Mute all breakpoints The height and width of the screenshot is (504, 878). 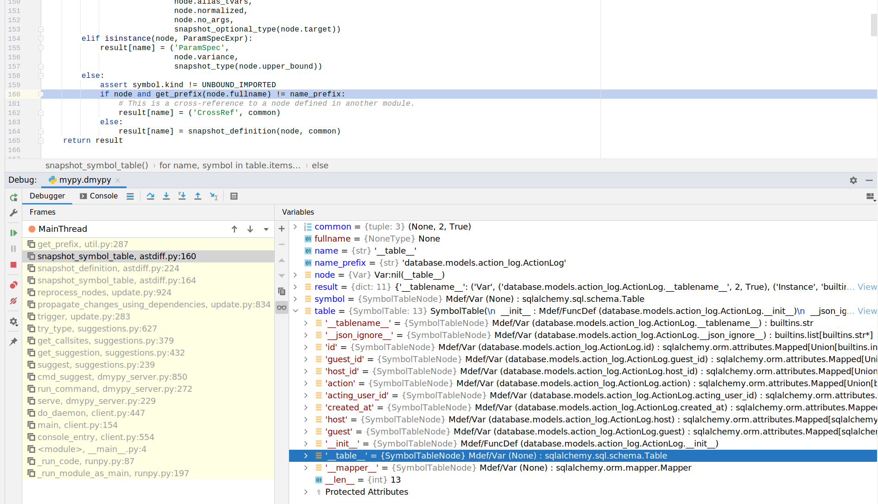pyautogui.click(x=13, y=300)
